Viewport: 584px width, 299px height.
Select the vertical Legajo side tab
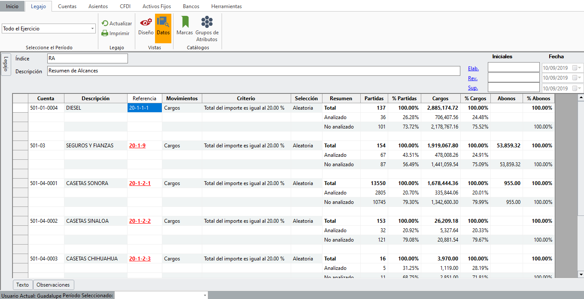click(6, 64)
